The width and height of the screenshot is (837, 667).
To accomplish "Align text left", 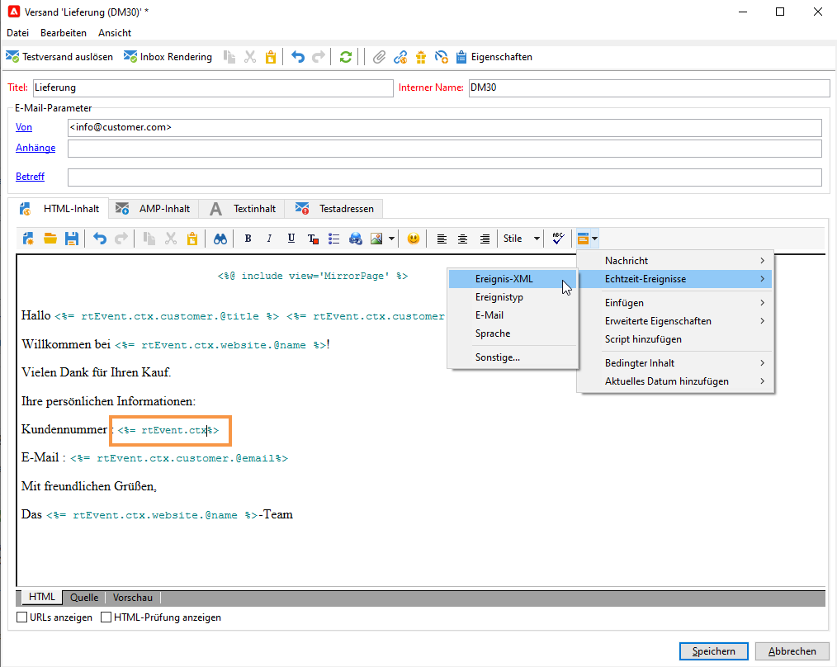I will click(x=442, y=239).
